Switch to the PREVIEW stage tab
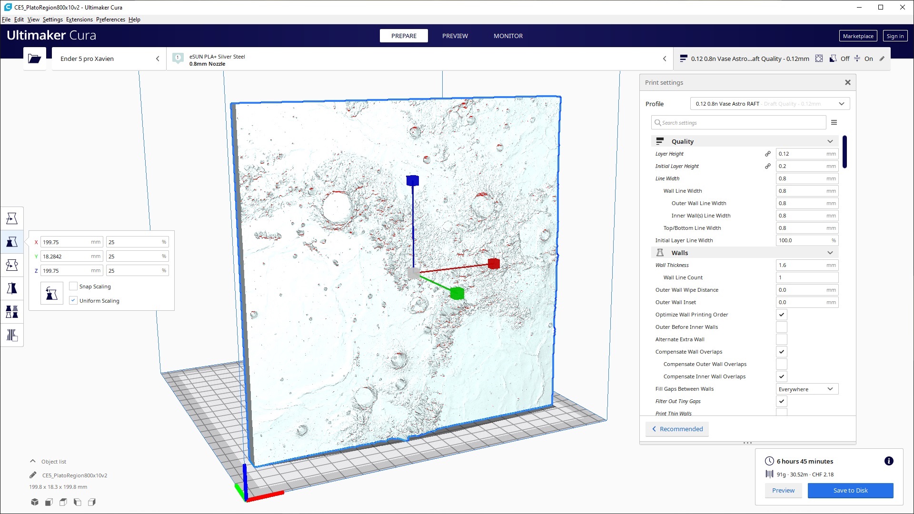 point(455,36)
